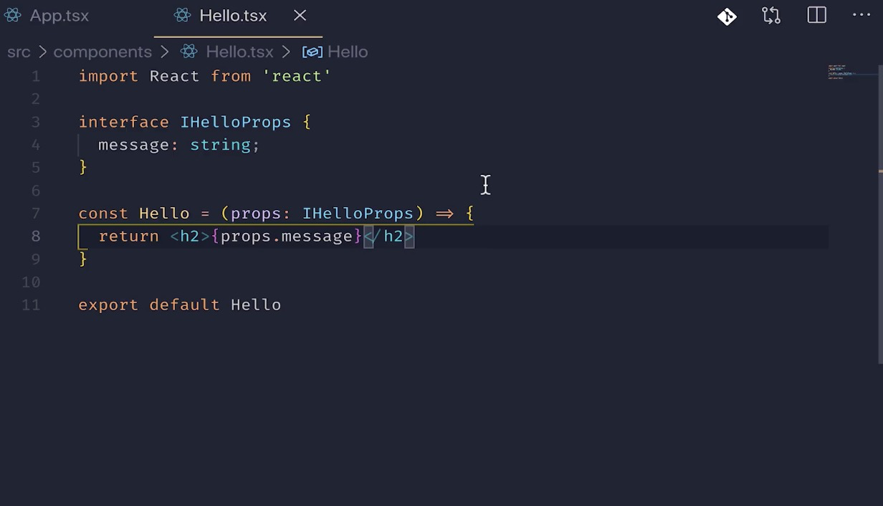Screen dimensions: 883x506
Task: Click the React icon on App.tsx tab
Action: tap(12, 16)
